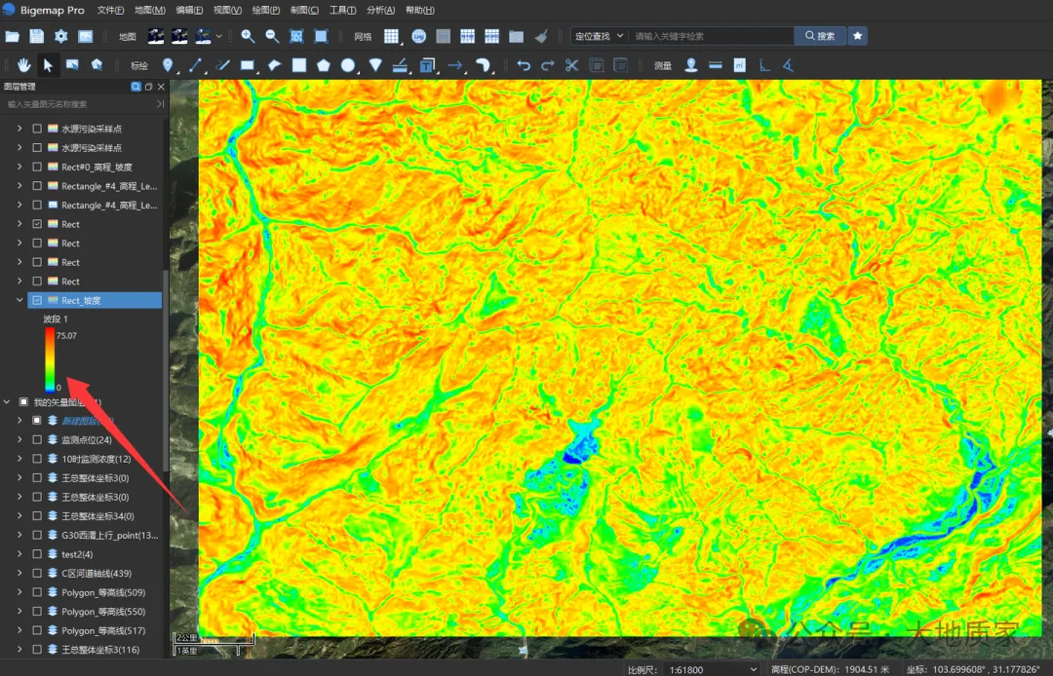Click the zoom in magnifier icon
This screenshot has width=1053, height=676.
248,36
